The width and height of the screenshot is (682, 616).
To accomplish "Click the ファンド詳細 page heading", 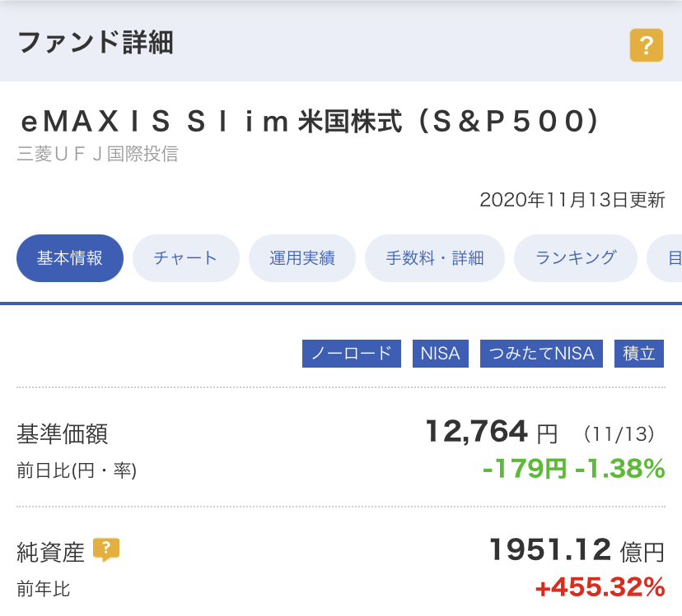I will 96,43.
